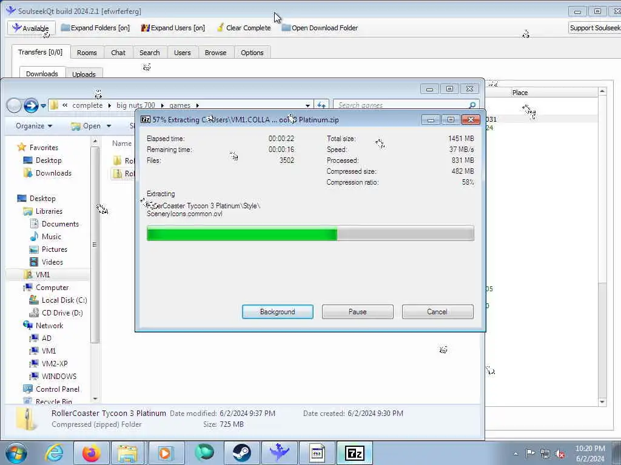Click the Name column header in Explorer
The height and width of the screenshot is (465, 621).
pos(121,143)
